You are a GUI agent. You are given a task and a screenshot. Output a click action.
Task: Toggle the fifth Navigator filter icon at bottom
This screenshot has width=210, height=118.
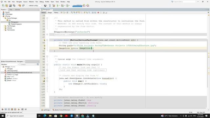15,109
